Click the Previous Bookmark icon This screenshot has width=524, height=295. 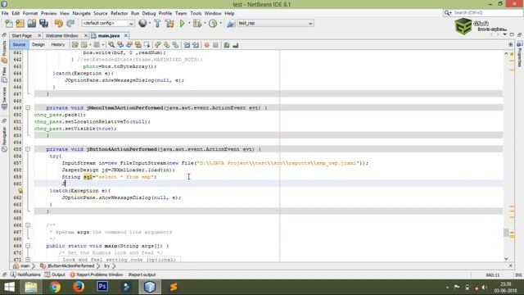tap(158, 45)
